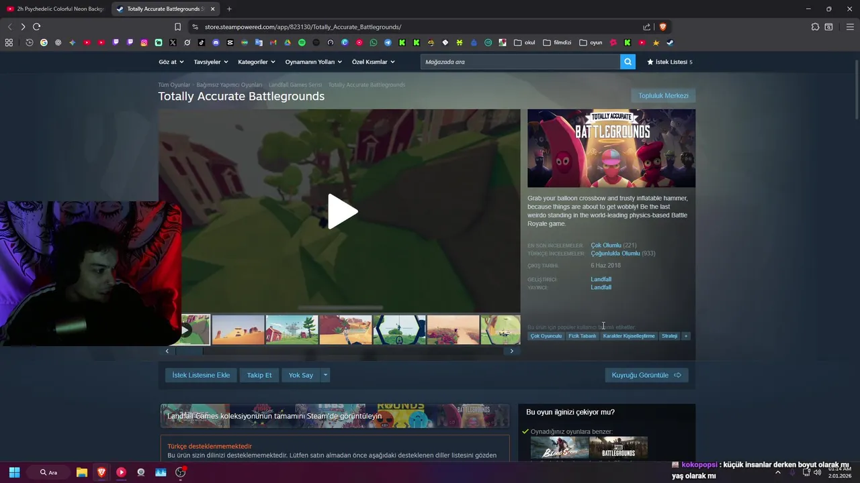This screenshot has height=483, width=860.
Task: Click Tüm Oyunlar breadcrumb
Action: click(x=174, y=85)
